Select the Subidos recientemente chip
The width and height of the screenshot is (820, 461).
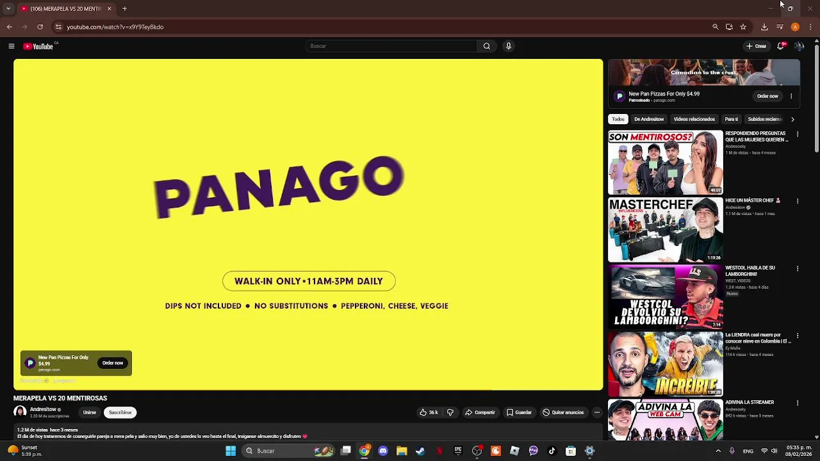click(x=765, y=119)
